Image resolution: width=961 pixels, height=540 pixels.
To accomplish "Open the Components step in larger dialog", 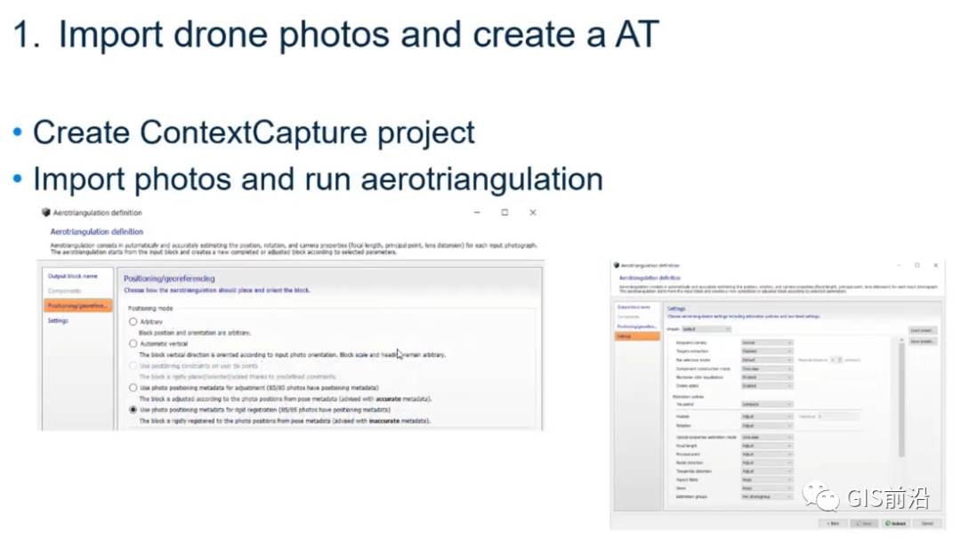I will [64, 291].
